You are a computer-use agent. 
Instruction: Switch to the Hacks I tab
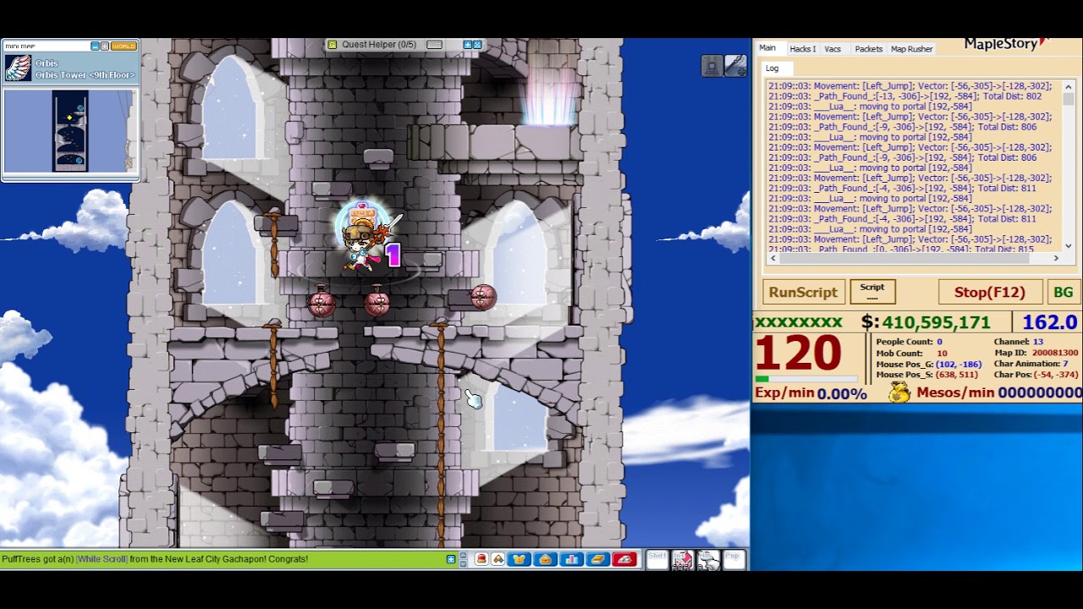pyautogui.click(x=802, y=49)
